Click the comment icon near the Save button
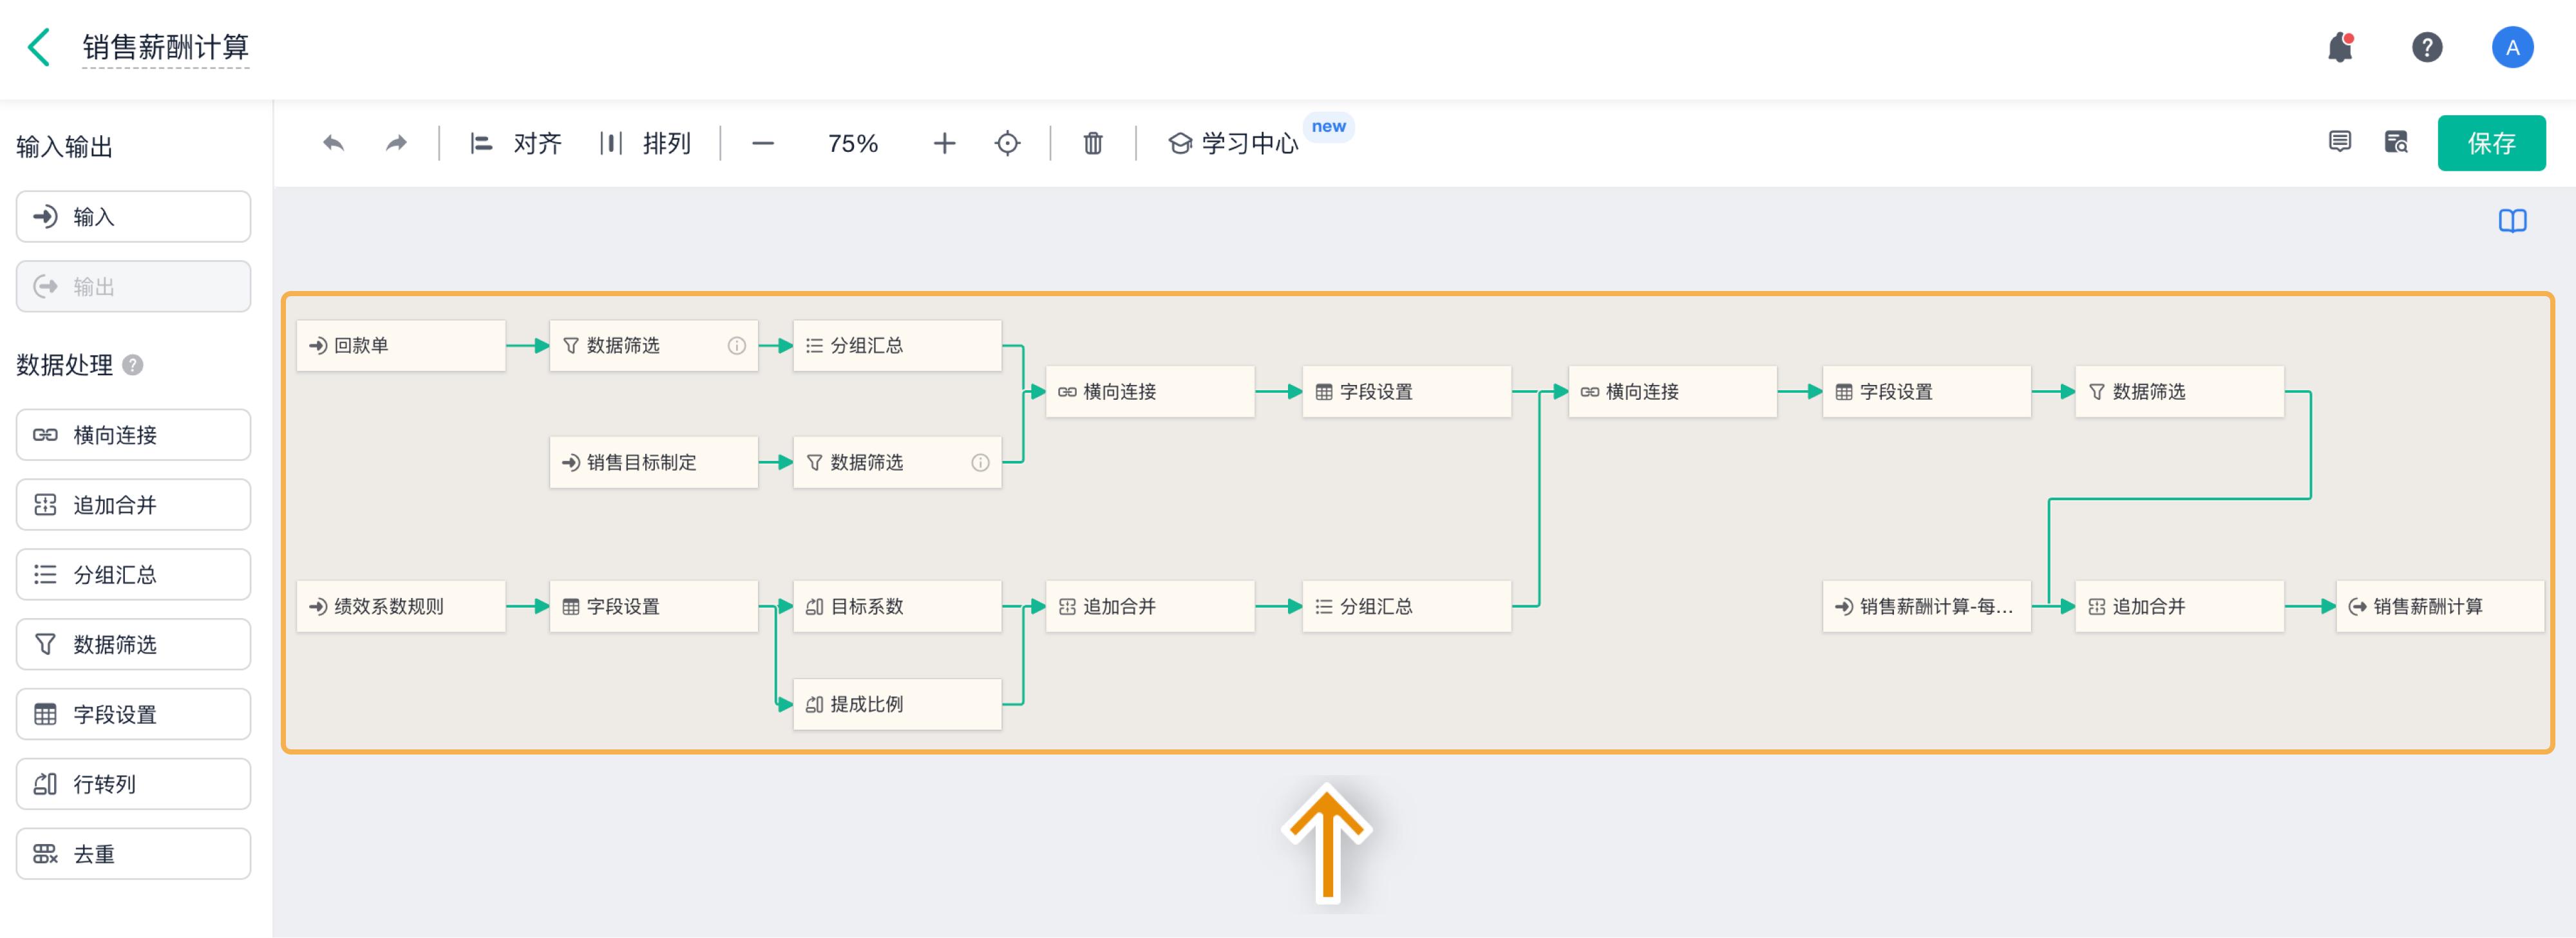The image size is (2576, 938). [2340, 142]
